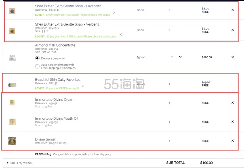The width and height of the screenshot is (248, 168).
Task: Remove Immortelle Divine Youth Oil item
Action: pyautogui.click(x=232, y=121)
